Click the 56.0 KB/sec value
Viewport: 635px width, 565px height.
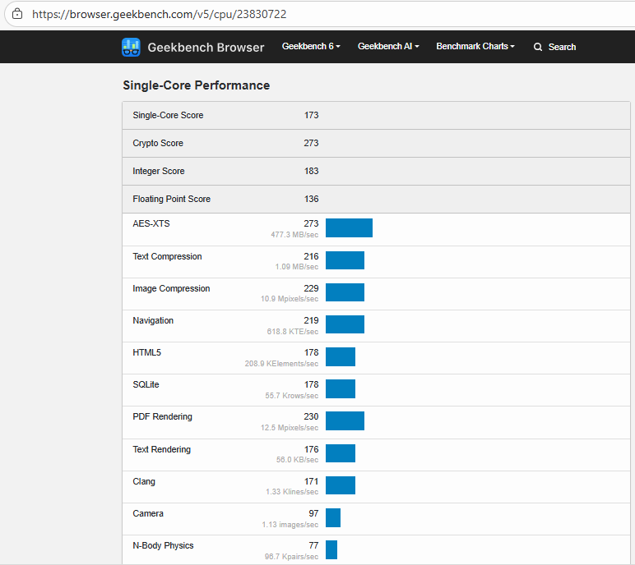point(297,460)
